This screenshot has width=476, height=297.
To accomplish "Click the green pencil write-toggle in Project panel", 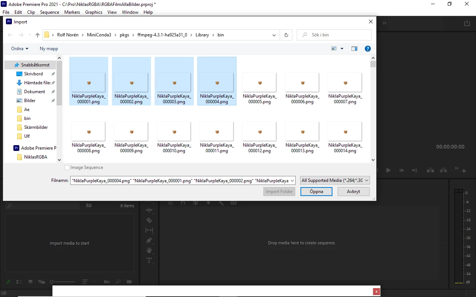I will (8, 282).
